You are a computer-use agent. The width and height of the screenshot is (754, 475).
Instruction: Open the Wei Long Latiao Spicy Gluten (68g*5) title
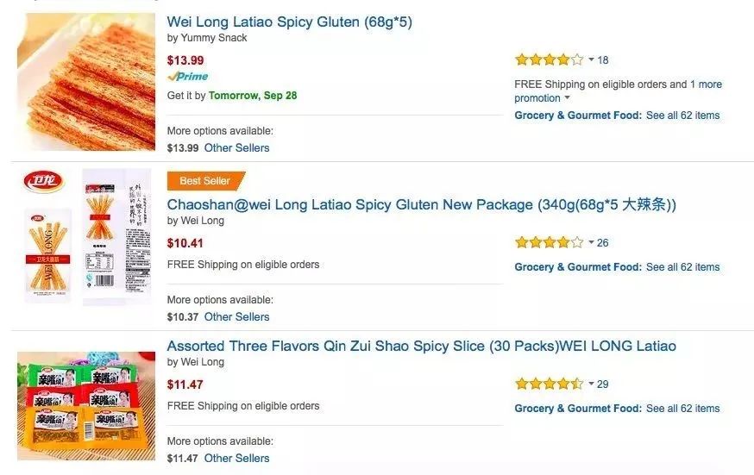tap(289, 22)
